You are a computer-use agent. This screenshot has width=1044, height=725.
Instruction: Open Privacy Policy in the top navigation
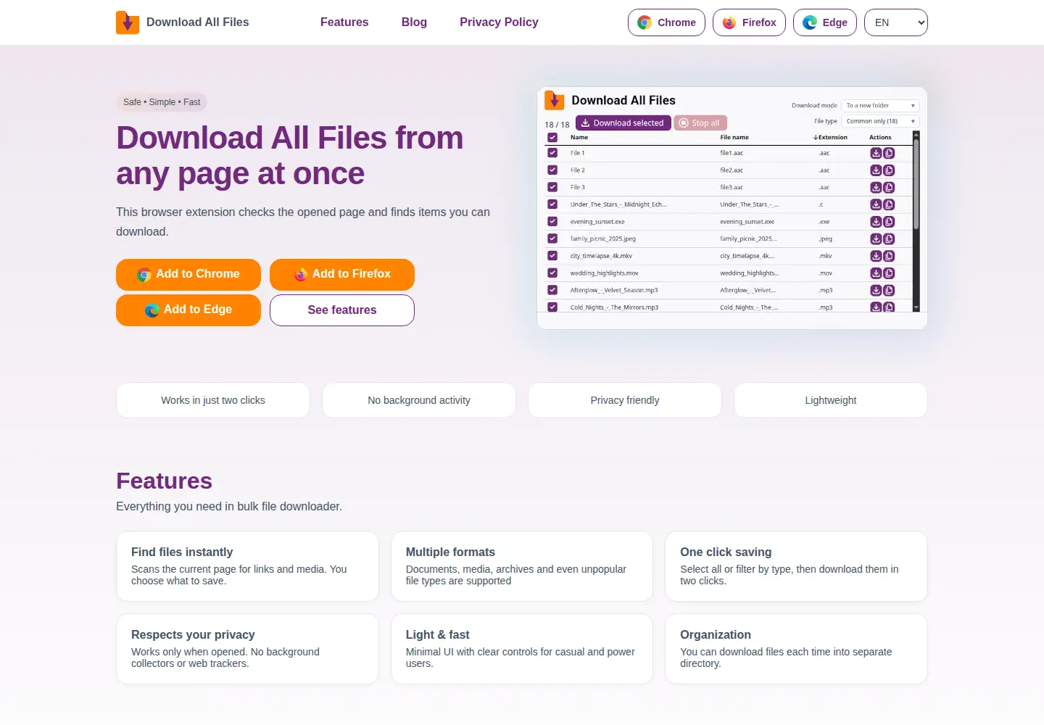pos(499,22)
